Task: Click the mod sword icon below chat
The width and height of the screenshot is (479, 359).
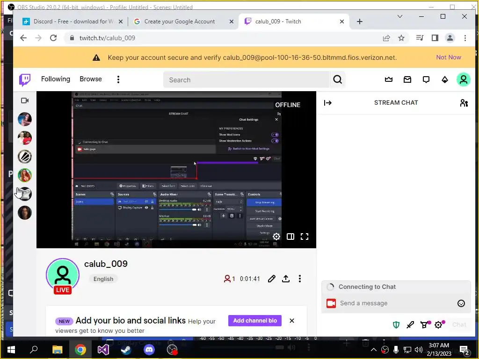Action: coord(410,325)
